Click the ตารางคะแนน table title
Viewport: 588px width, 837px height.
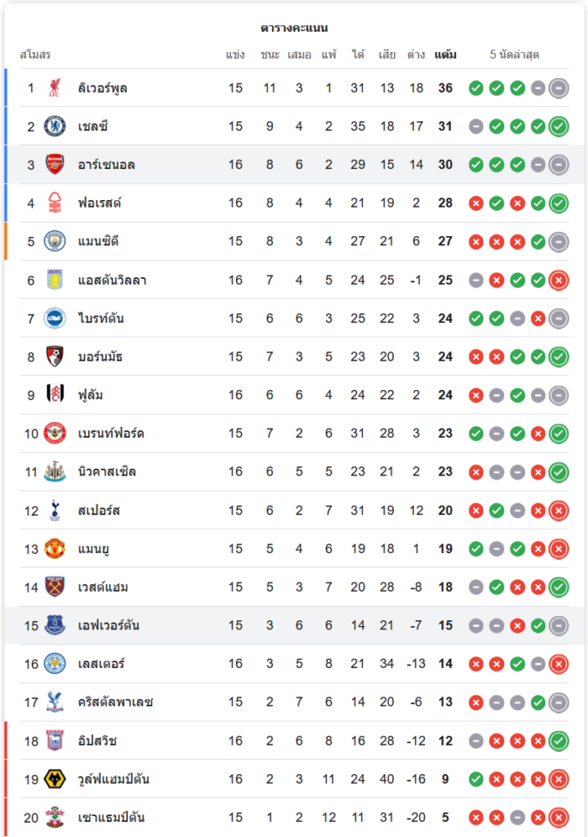pyautogui.click(x=294, y=28)
